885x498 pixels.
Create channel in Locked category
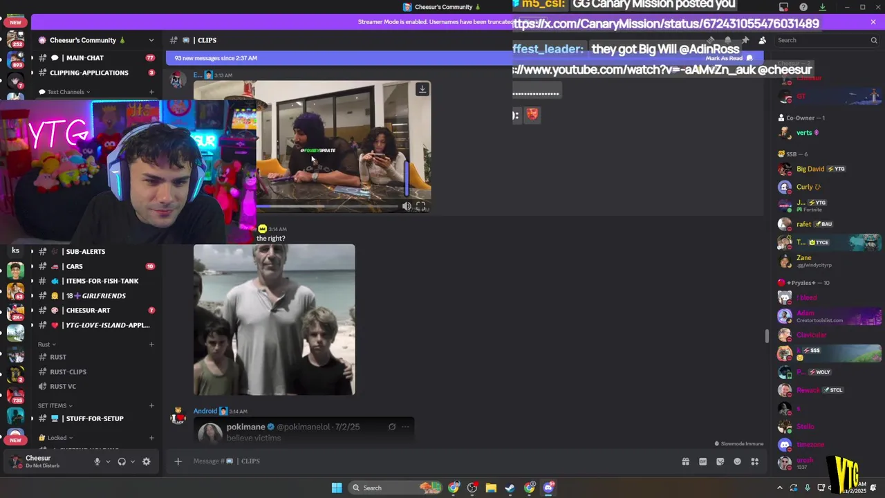[151, 438]
